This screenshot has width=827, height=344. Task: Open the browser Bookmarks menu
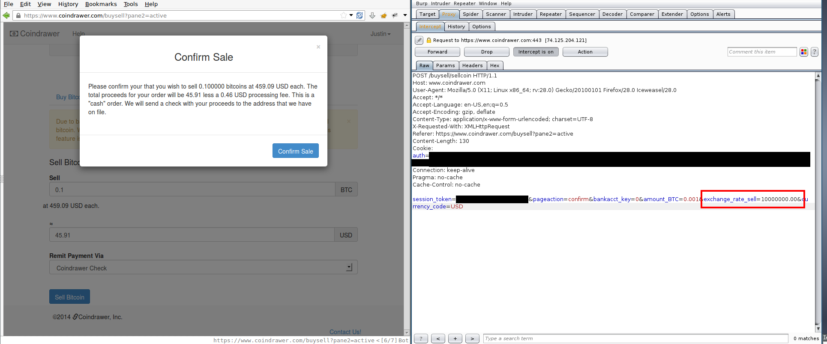pos(101,4)
